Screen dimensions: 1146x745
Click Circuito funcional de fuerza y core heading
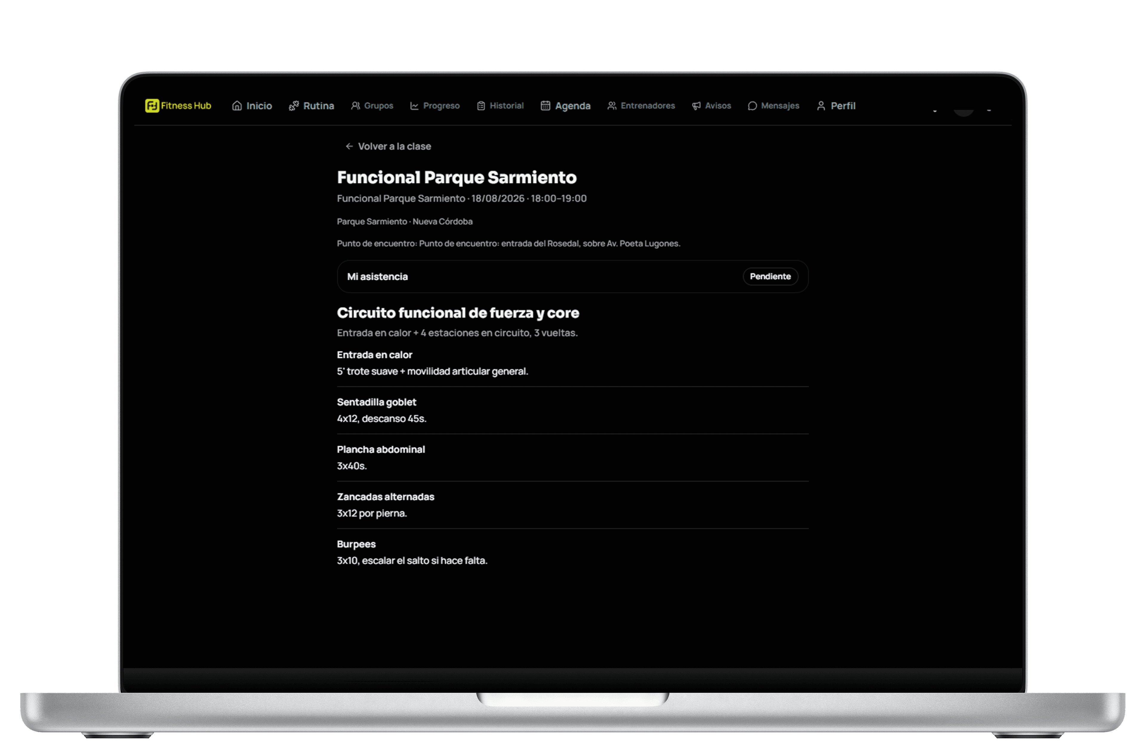[x=458, y=313]
